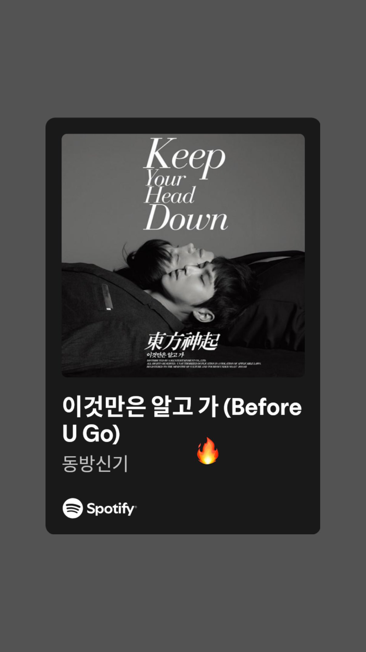Click the small Korean subtitle on cover
Image resolution: width=366 pixels, height=652 pixels.
(x=166, y=355)
